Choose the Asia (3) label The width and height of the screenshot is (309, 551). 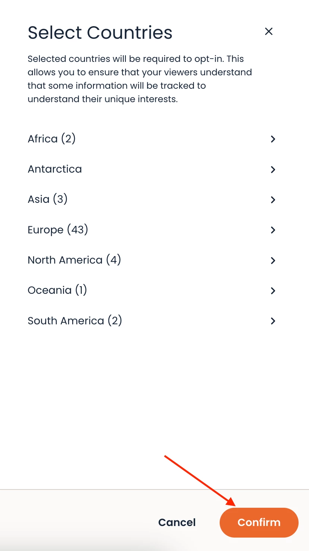48,199
